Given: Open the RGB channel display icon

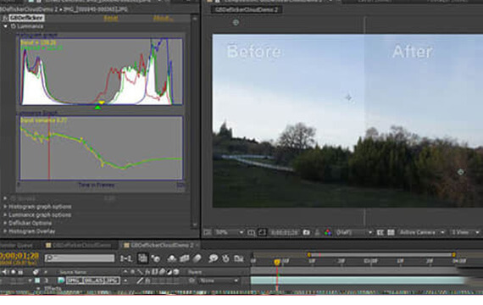Looking at the screenshot, I should [x=328, y=233].
